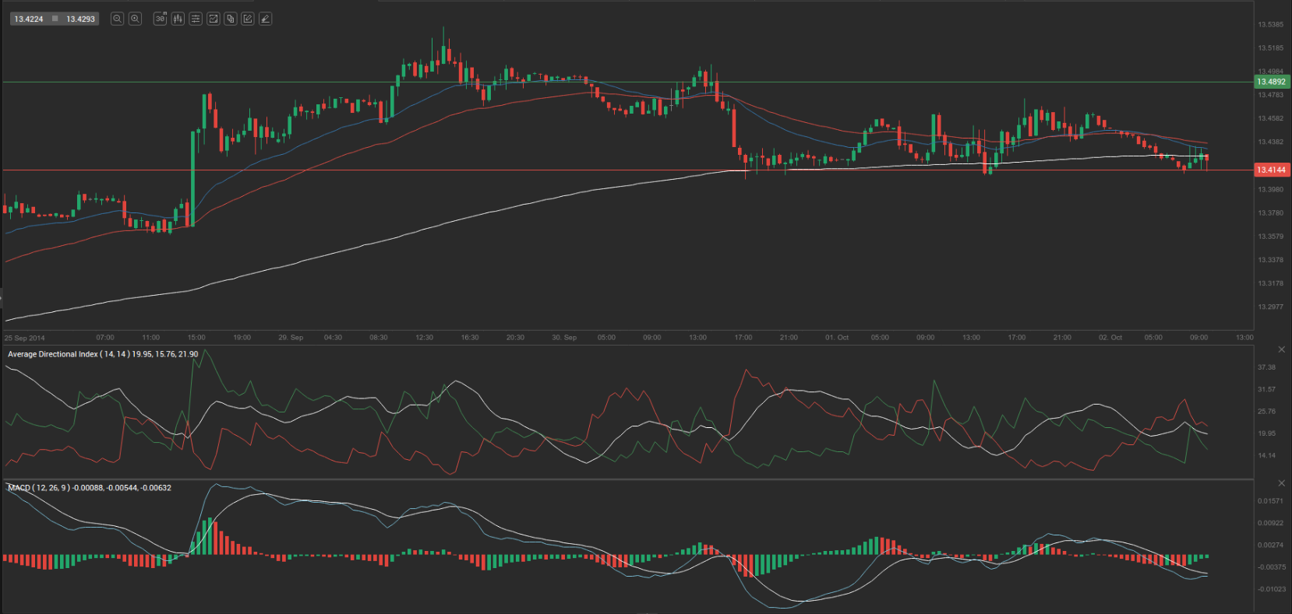The height and width of the screenshot is (614, 1292).
Task: Click the overlapping pages clone icon
Action: tap(231, 19)
